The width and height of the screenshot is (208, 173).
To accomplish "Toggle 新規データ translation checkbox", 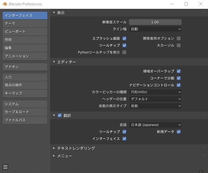I will (x=179, y=132).
